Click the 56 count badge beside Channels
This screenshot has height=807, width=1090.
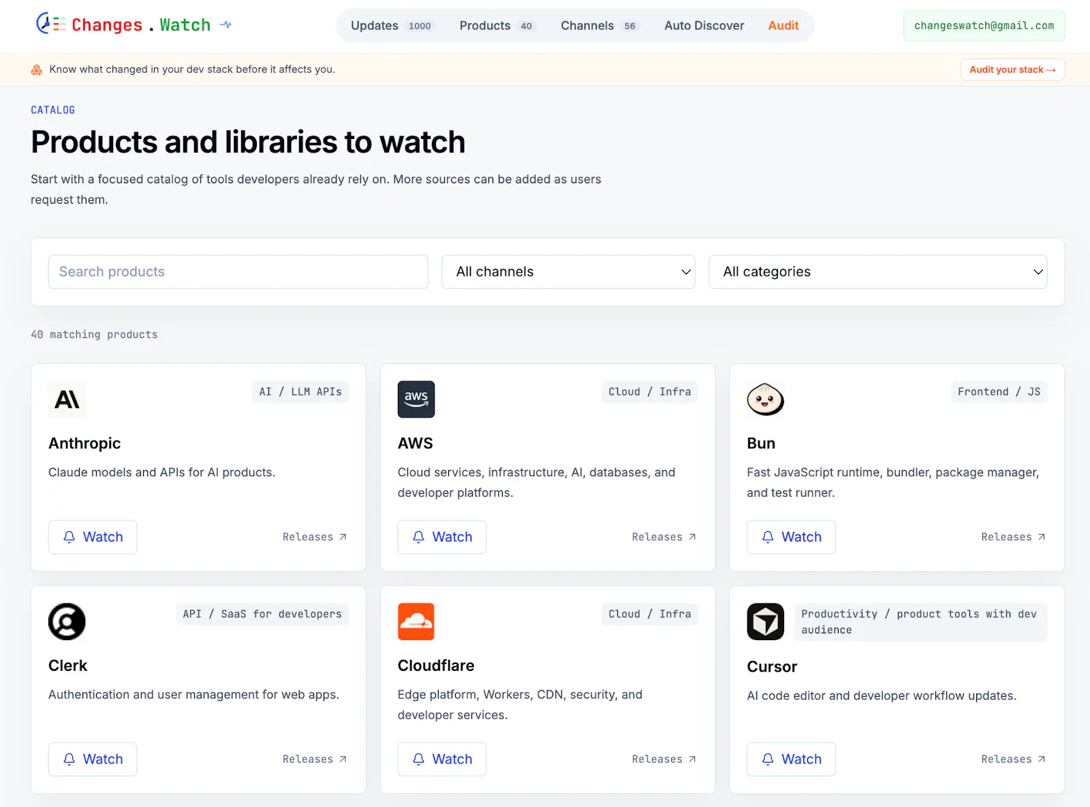[x=629, y=26]
